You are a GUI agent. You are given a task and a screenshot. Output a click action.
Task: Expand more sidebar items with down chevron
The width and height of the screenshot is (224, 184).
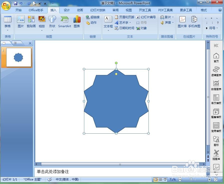tap(216, 175)
